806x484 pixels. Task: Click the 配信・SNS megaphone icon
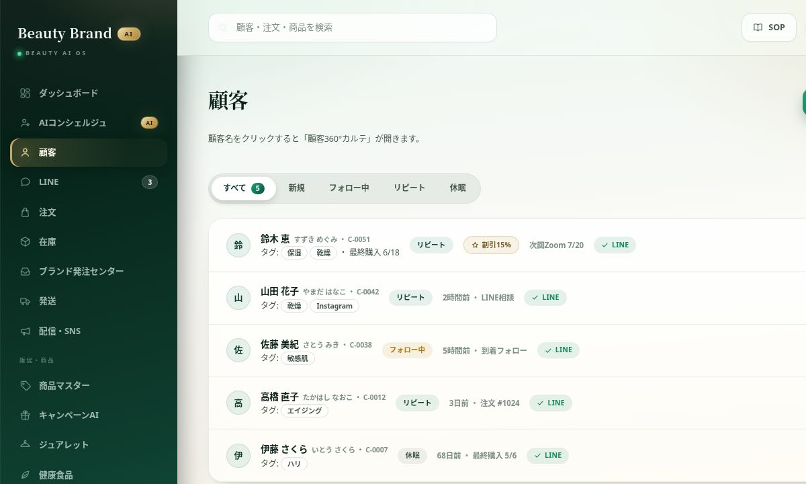point(26,331)
